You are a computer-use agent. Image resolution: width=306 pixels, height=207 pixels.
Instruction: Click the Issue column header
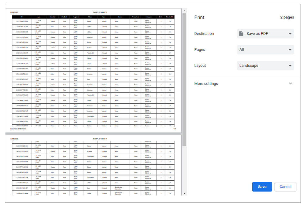pos(120,17)
